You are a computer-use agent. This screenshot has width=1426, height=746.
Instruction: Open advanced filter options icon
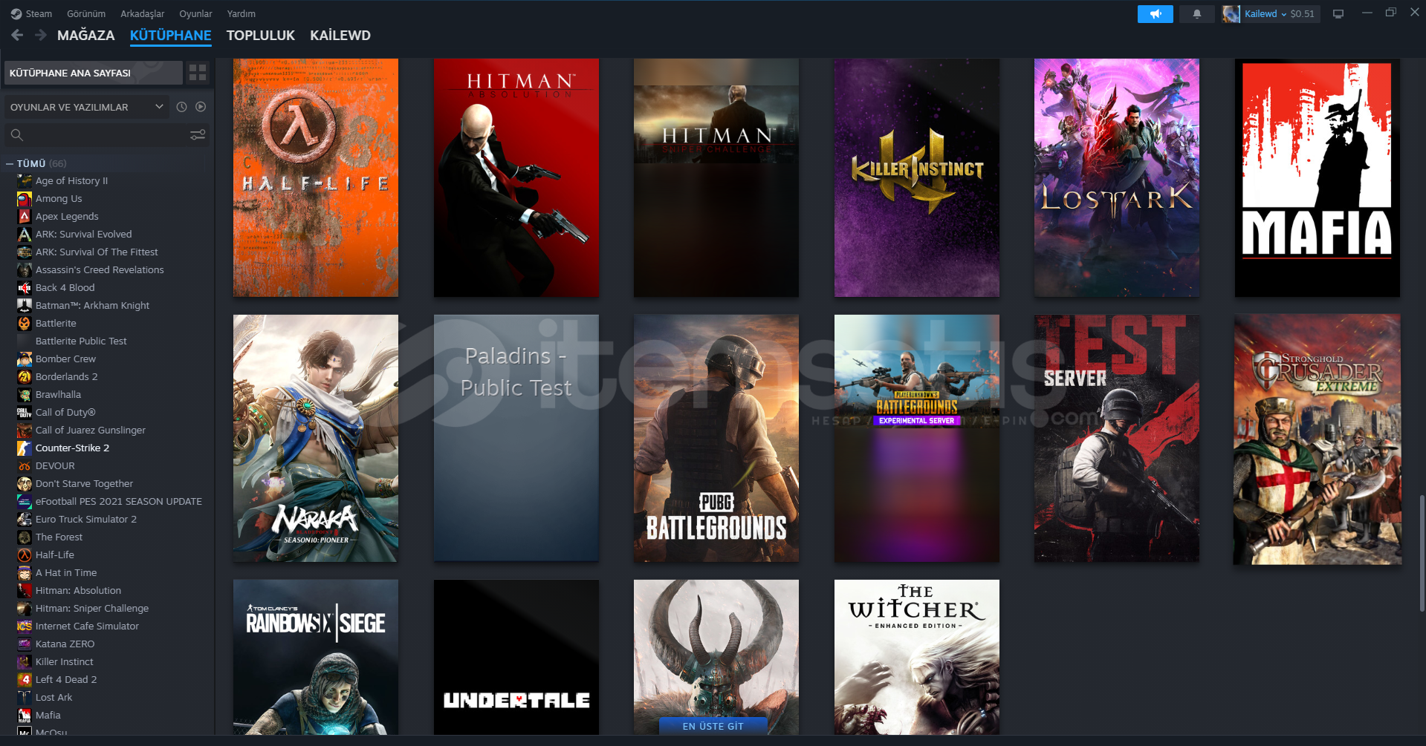(x=198, y=135)
